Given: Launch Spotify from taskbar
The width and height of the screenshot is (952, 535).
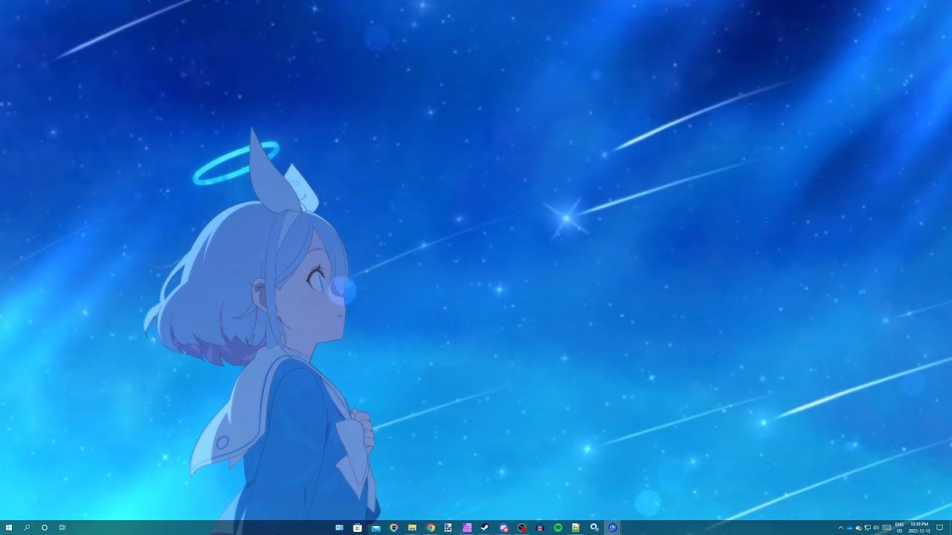Looking at the screenshot, I should click(x=558, y=528).
